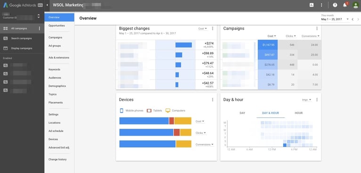Image resolution: width=361 pixels, height=173 pixels.
Task: Select Display campaigns in sidebar
Action: pyautogui.click(x=22, y=49)
